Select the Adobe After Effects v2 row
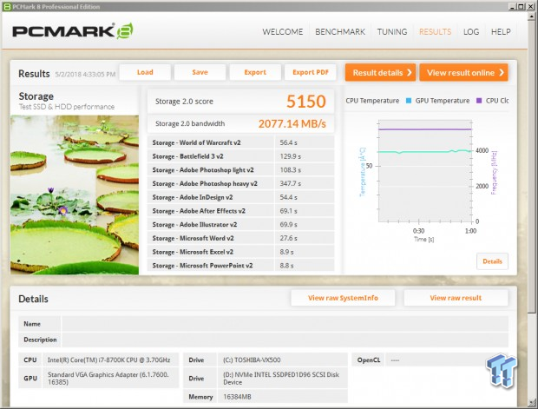Screen dimensions: 538x409 [x=241, y=211]
